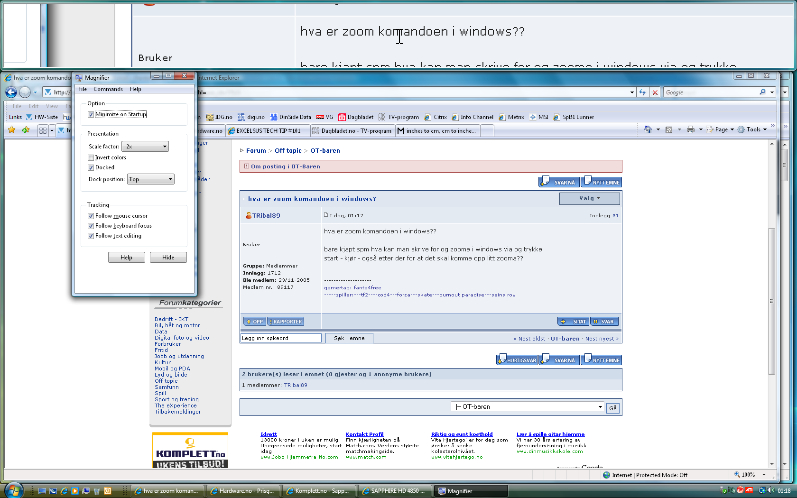The image size is (797, 498).
Task: Open the Quick Tabs grid icon
Action: point(43,130)
